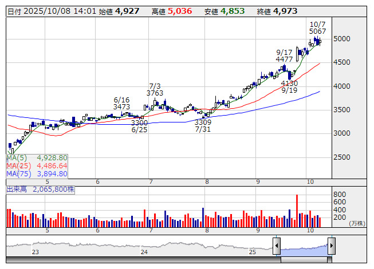The image size is (374, 269).
Task: Click the 3309 7/31 low annotation
Action: 203,126
